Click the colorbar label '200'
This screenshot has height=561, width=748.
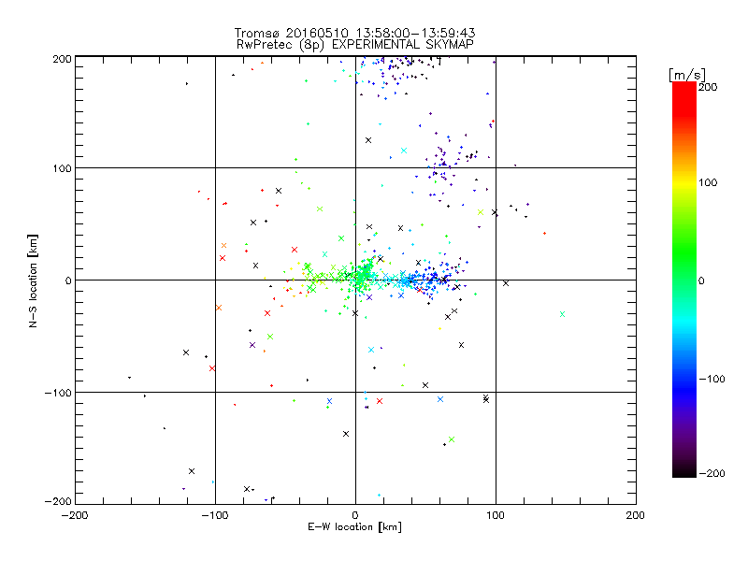click(x=708, y=87)
